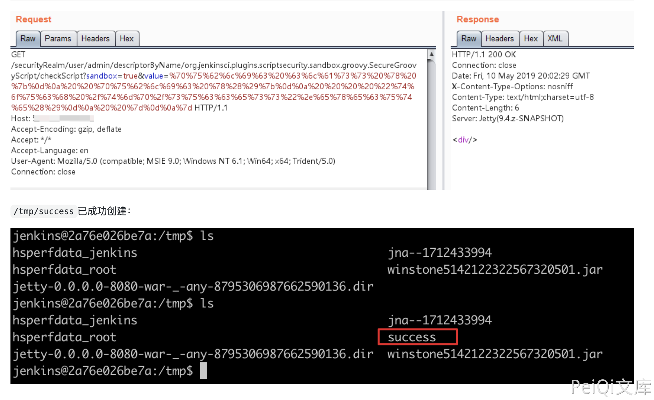Click the request scrollbar up arrow
The height and width of the screenshot is (400, 654).
point(431,54)
